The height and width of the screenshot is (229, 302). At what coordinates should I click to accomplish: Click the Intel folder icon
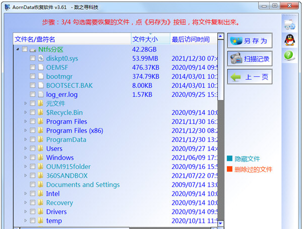click(41, 193)
